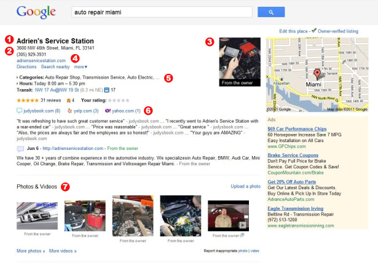Click the Google logo
The width and height of the screenshot is (378, 263).
(x=36, y=12)
